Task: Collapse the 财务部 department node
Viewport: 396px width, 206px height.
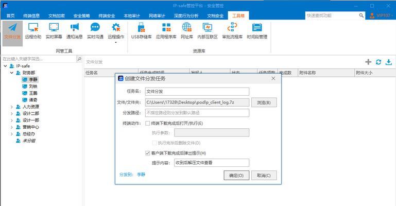Action: [x=12, y=73]
